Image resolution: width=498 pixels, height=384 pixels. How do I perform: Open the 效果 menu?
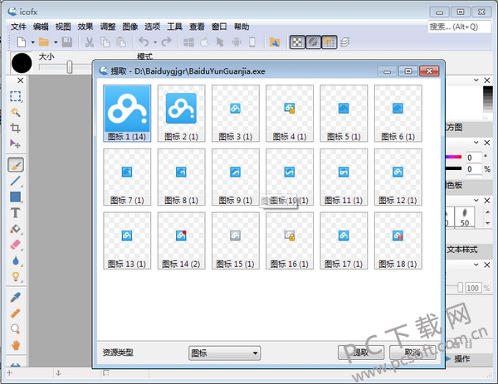(85, 27)
